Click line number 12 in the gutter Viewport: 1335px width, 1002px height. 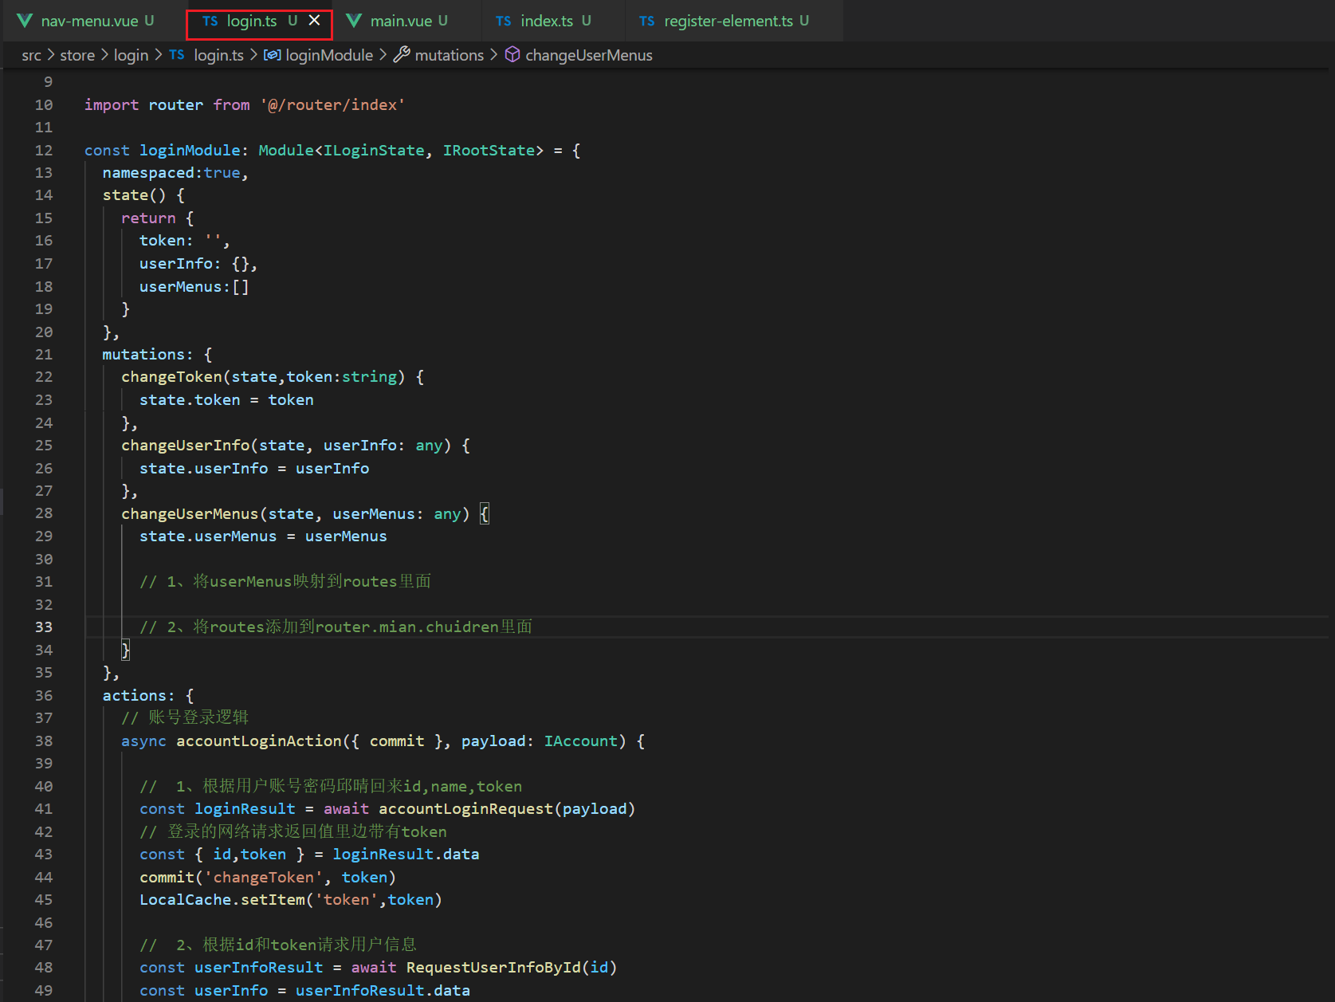pyautogui.click(x=44, y=150)
